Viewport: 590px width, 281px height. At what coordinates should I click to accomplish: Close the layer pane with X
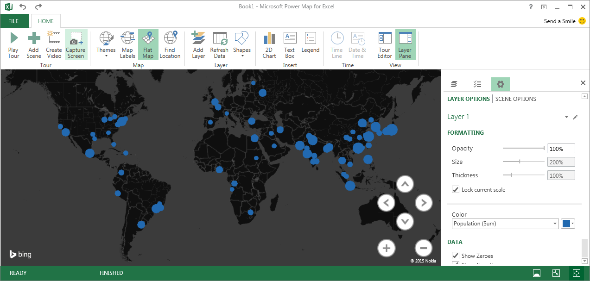(583, 83)
